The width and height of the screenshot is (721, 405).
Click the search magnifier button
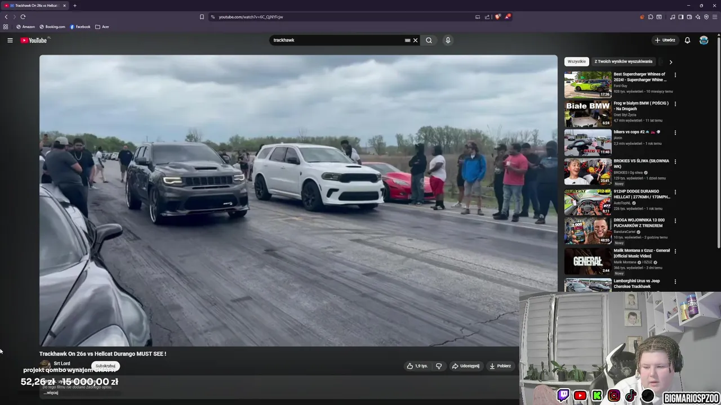pos(429,40)
